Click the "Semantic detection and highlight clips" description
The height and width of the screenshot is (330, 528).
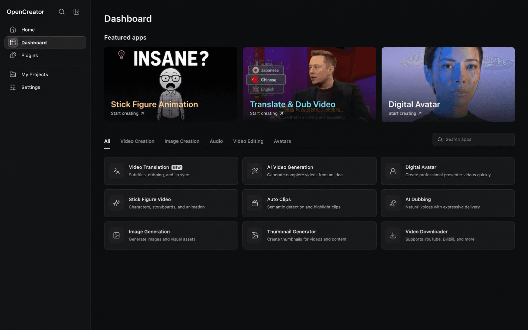[x=304, y=207]
